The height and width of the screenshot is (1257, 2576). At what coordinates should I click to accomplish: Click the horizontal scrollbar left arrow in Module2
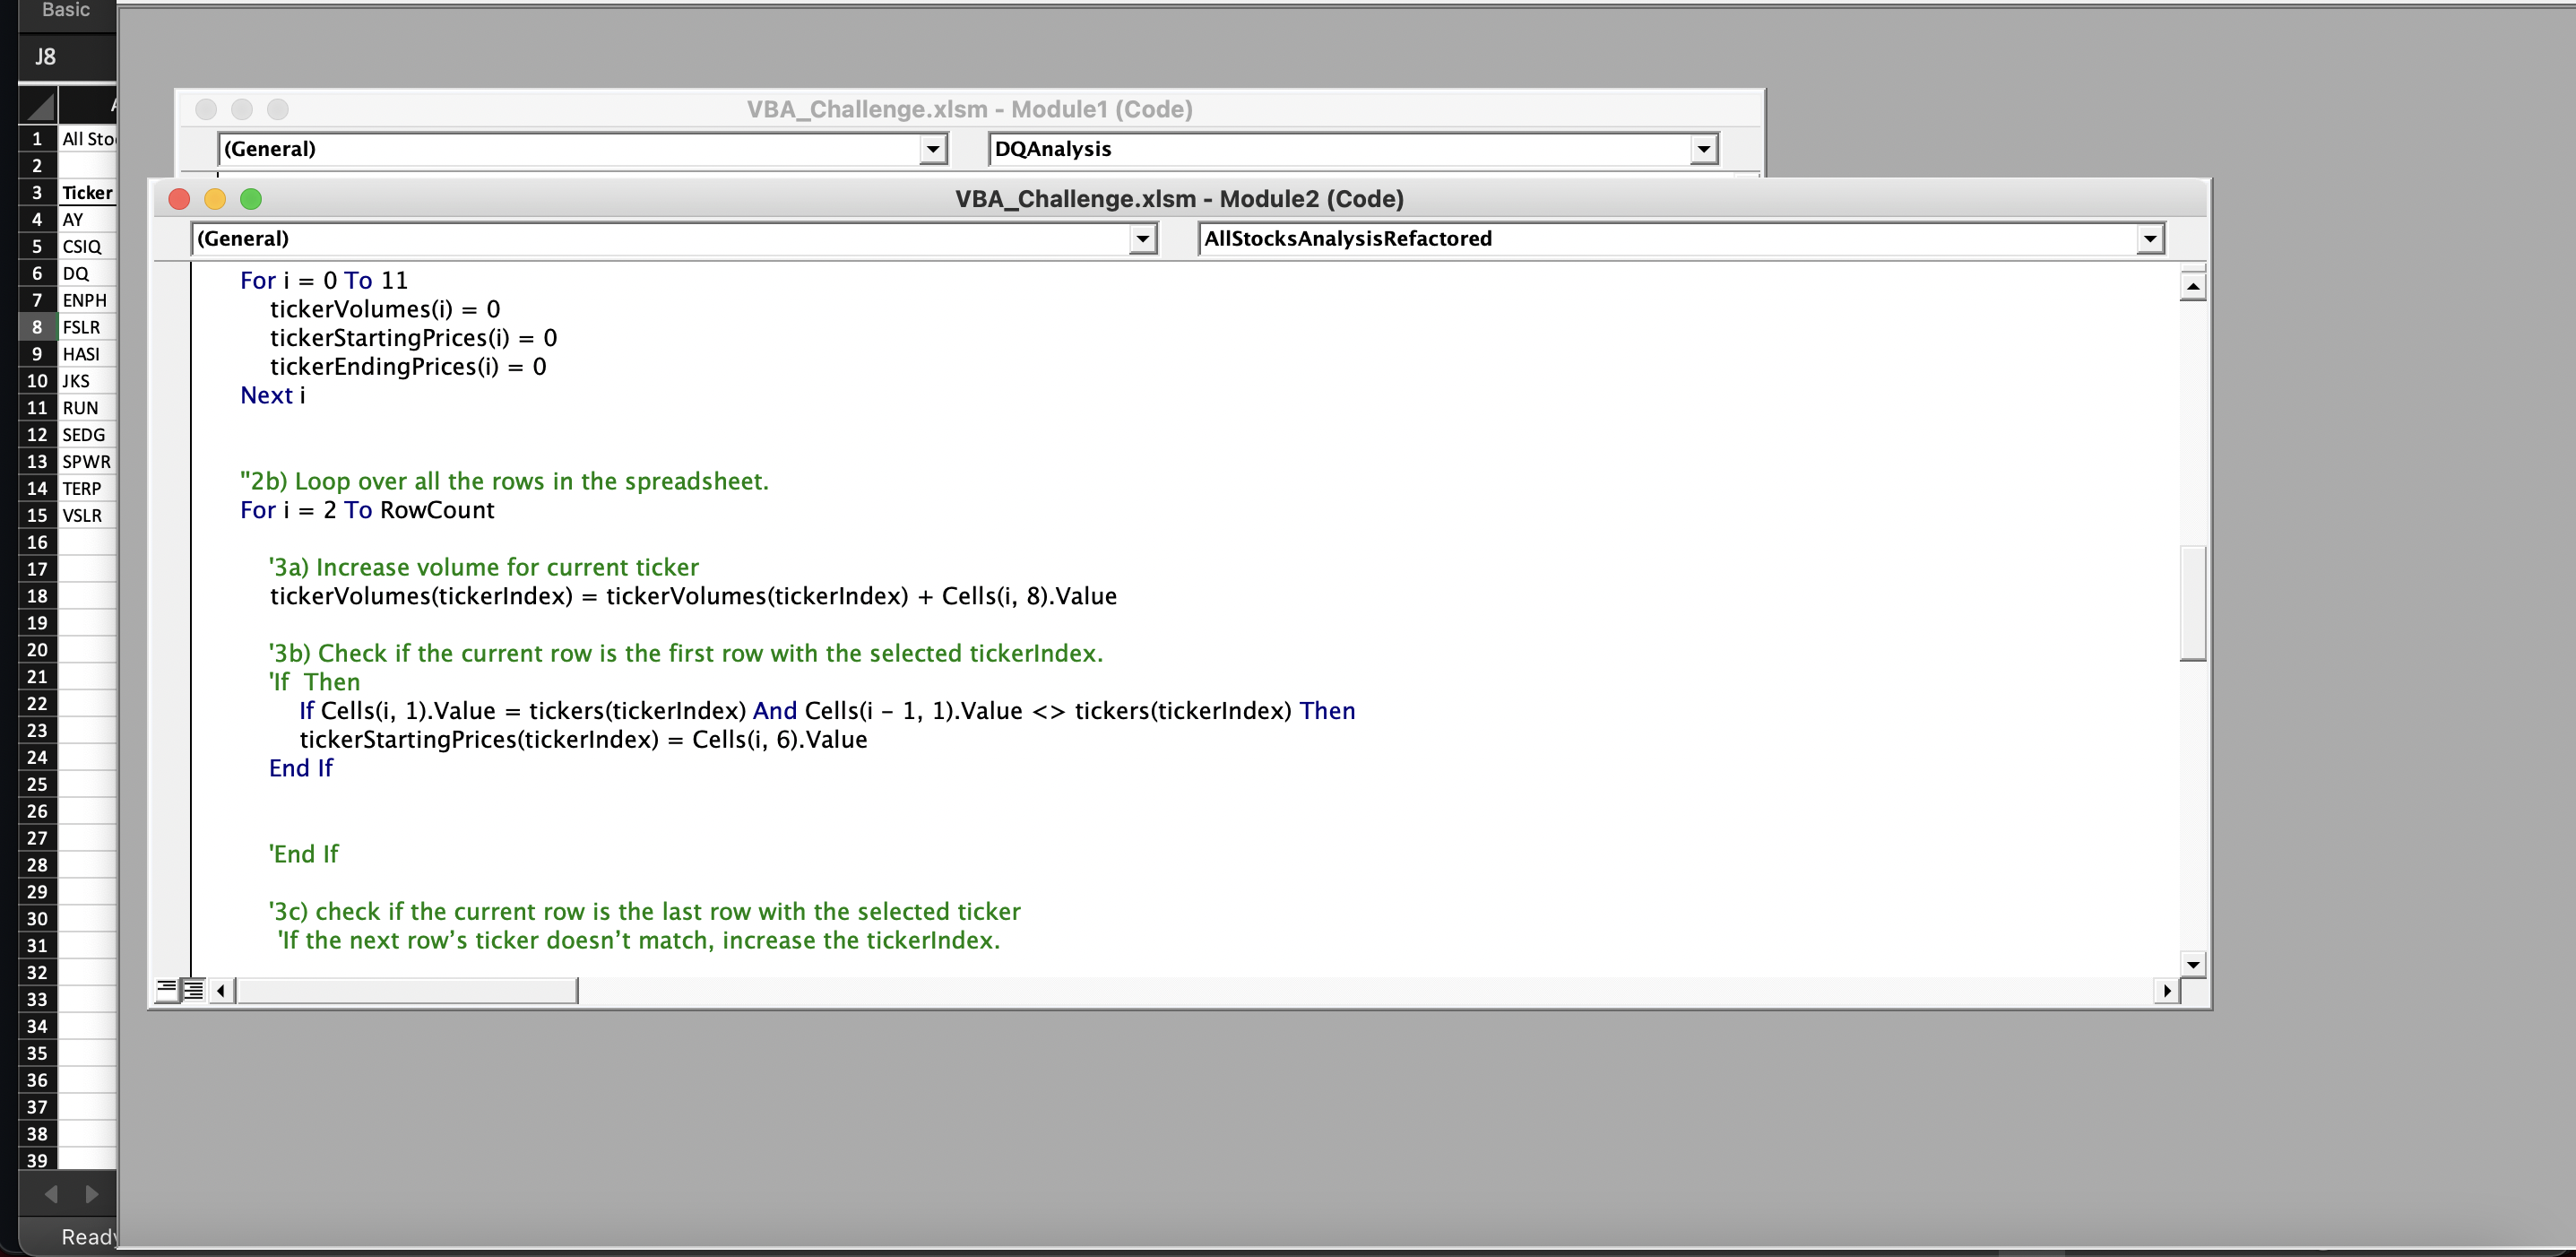[221, 990]
